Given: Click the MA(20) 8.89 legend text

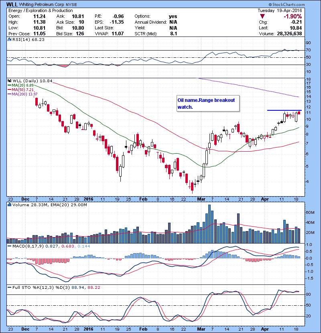Looking at the screenshot, I should click(x=22, y=85).
